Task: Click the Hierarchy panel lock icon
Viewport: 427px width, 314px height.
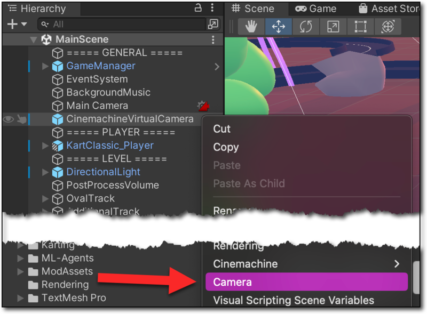Action: pyautogui.click(x=198, y=8)
